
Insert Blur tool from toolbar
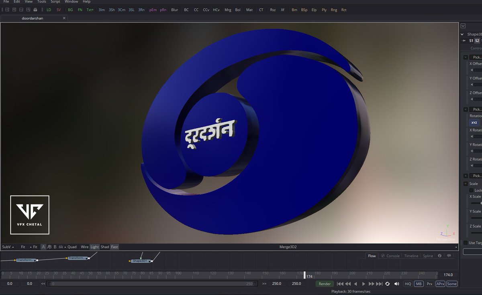click(x=174, y=10)
